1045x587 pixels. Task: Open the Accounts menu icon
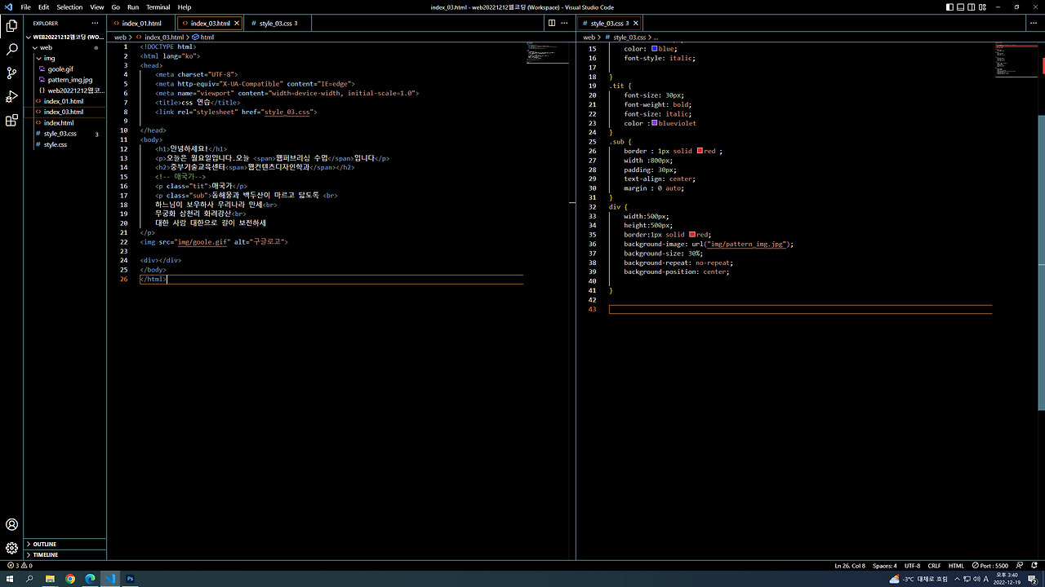pyautogui.click(x=11, y=525)
